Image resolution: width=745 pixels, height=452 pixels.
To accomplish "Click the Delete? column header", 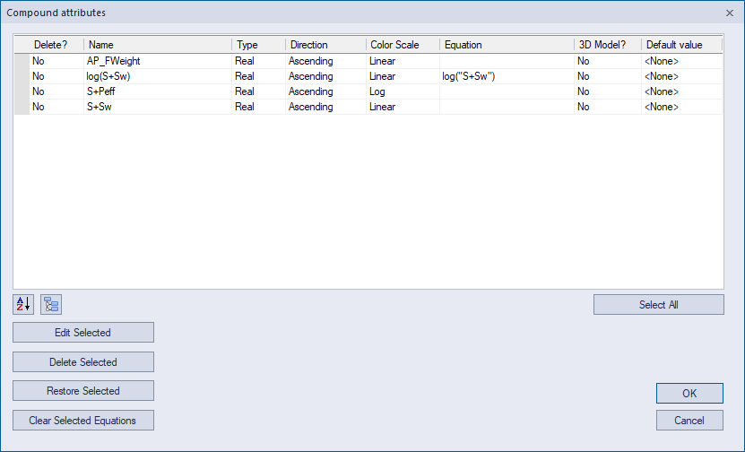I will tap(49, 45).
